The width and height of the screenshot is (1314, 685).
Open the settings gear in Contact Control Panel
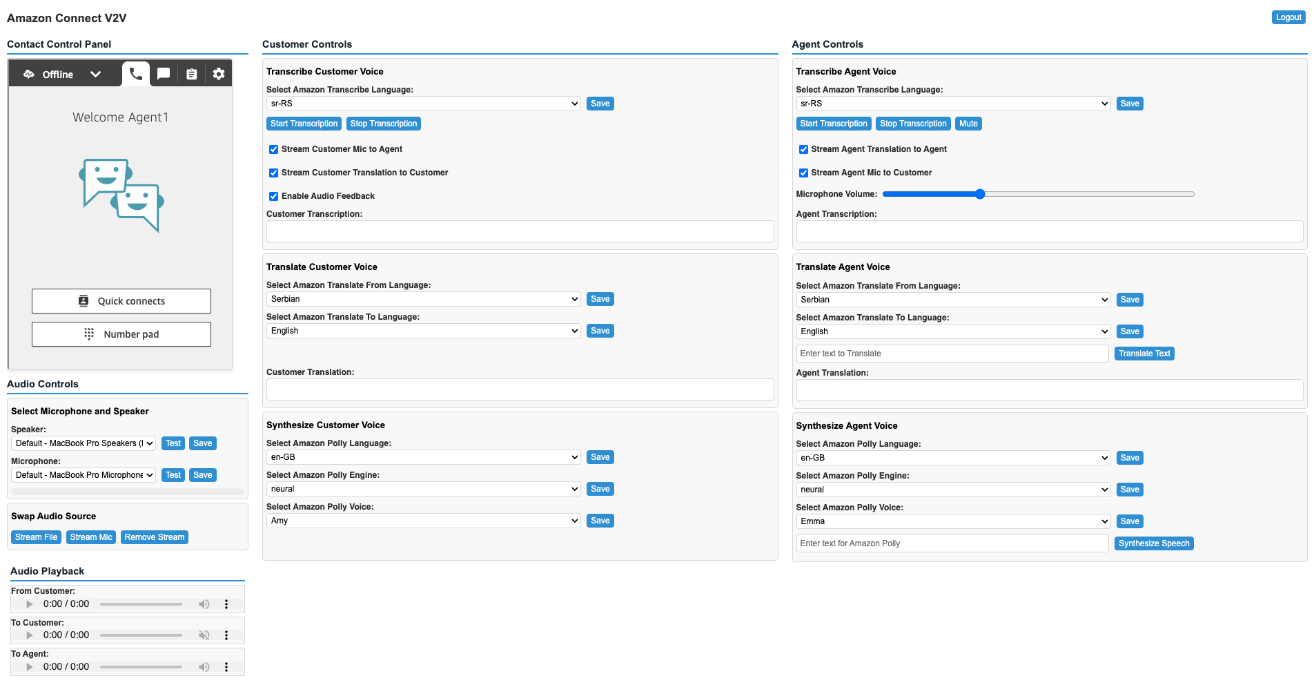pos(219,74)
